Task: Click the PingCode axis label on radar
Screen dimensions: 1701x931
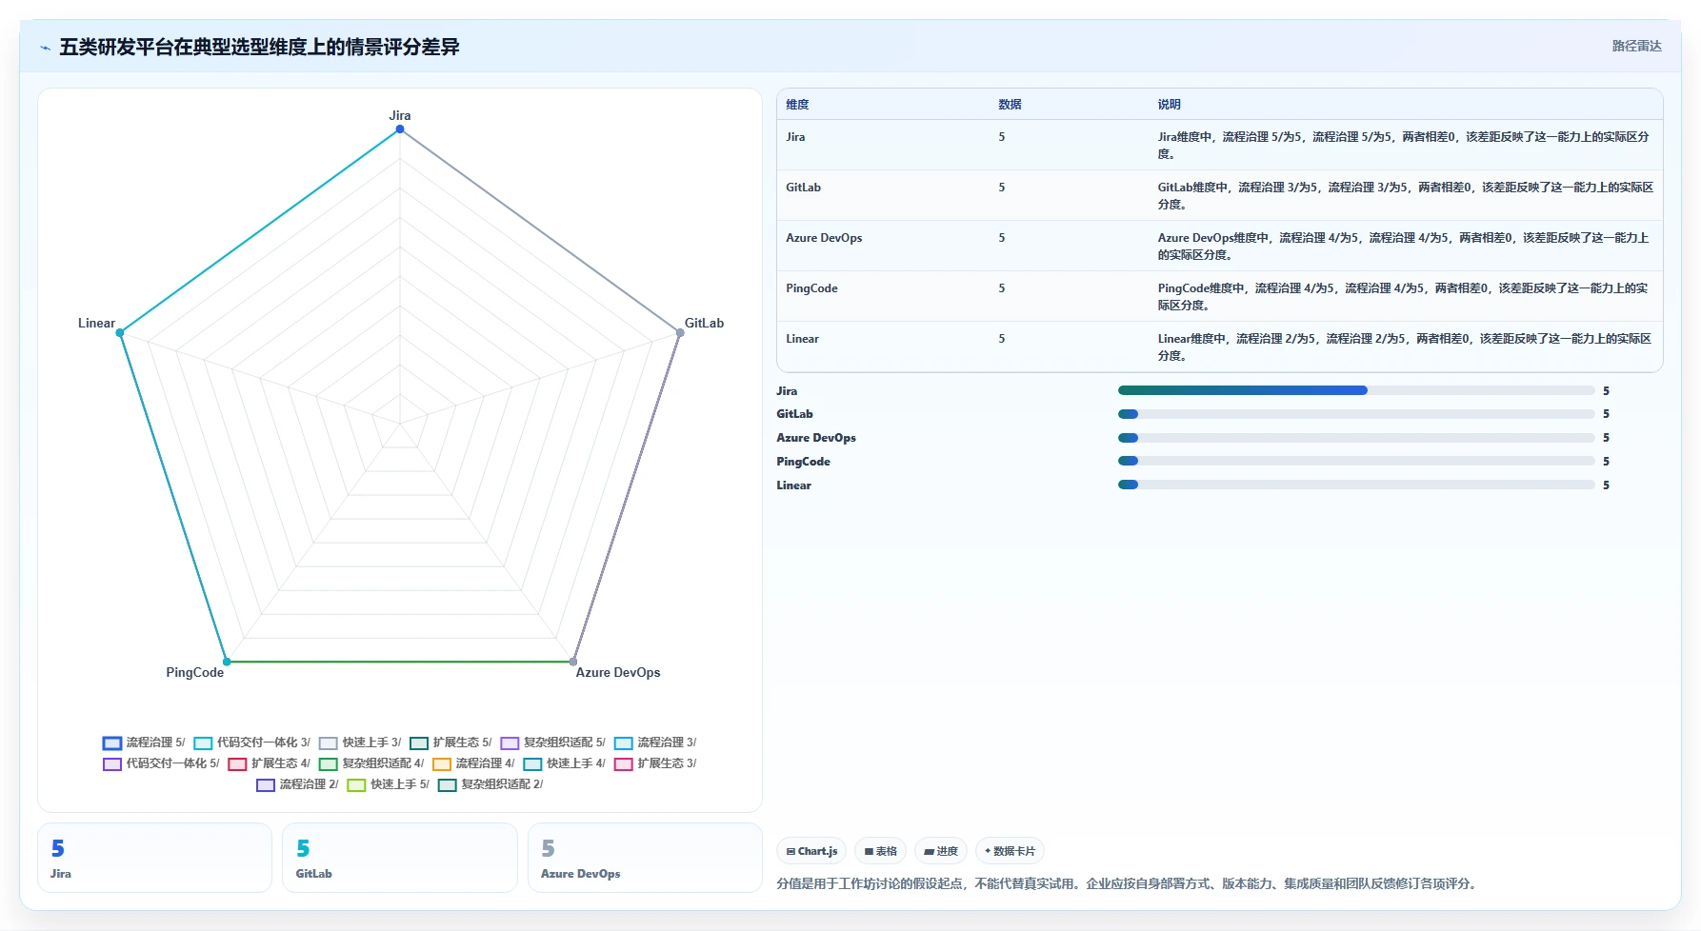Action: (x=195, y=672)
